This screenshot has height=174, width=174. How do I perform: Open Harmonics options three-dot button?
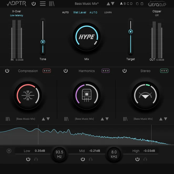106,71
